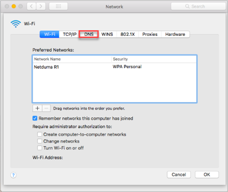Enable Turn Wi-Fi on or off checkbox
Screen dimensions: 228x192
tap(39, 148)
